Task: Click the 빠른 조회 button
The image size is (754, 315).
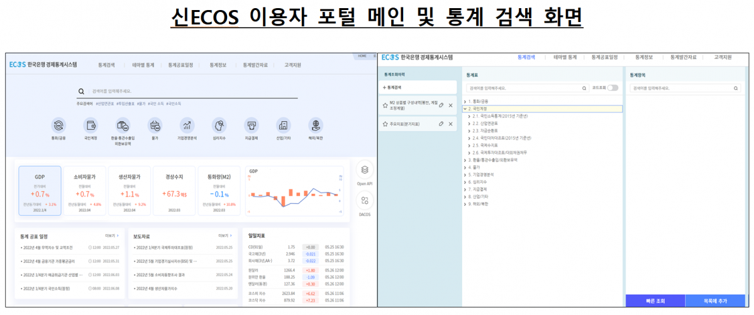Action: pyautogui.click(x=655, y=301)
